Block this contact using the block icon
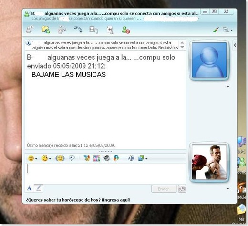The height and width of the screenshot is (226, 248). tap(126, 30)
